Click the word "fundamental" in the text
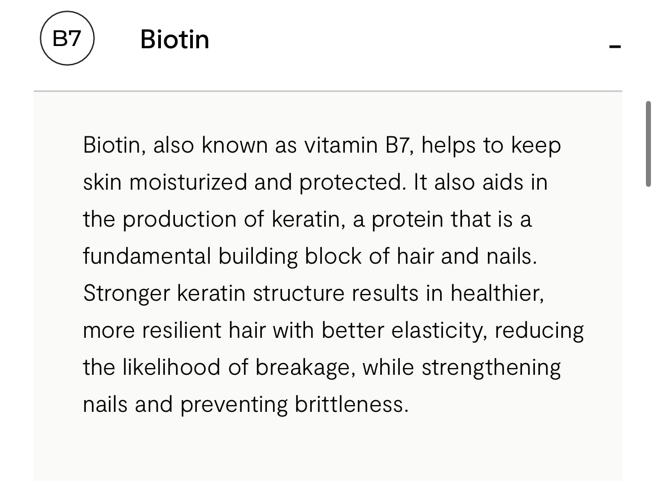This screenshot has height=482, width=656. (x=147, y=256)
